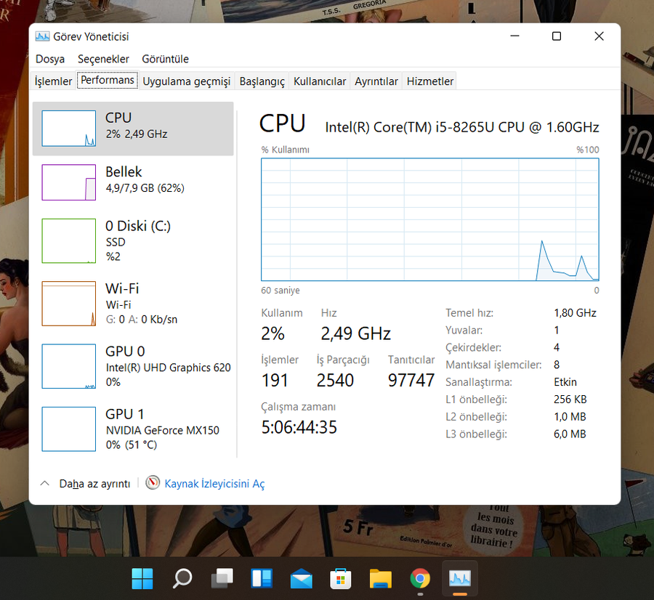Click the Kaynak İzleyicisi gauge icon
Viewport: 654px width, 600px height.
(153, 483)
